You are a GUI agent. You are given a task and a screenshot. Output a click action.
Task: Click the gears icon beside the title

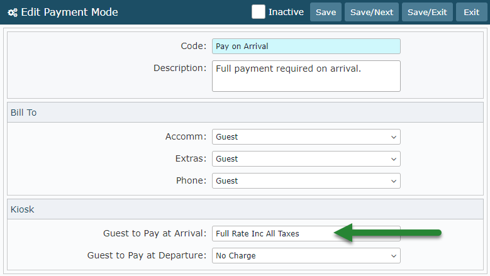click(13, 13)
